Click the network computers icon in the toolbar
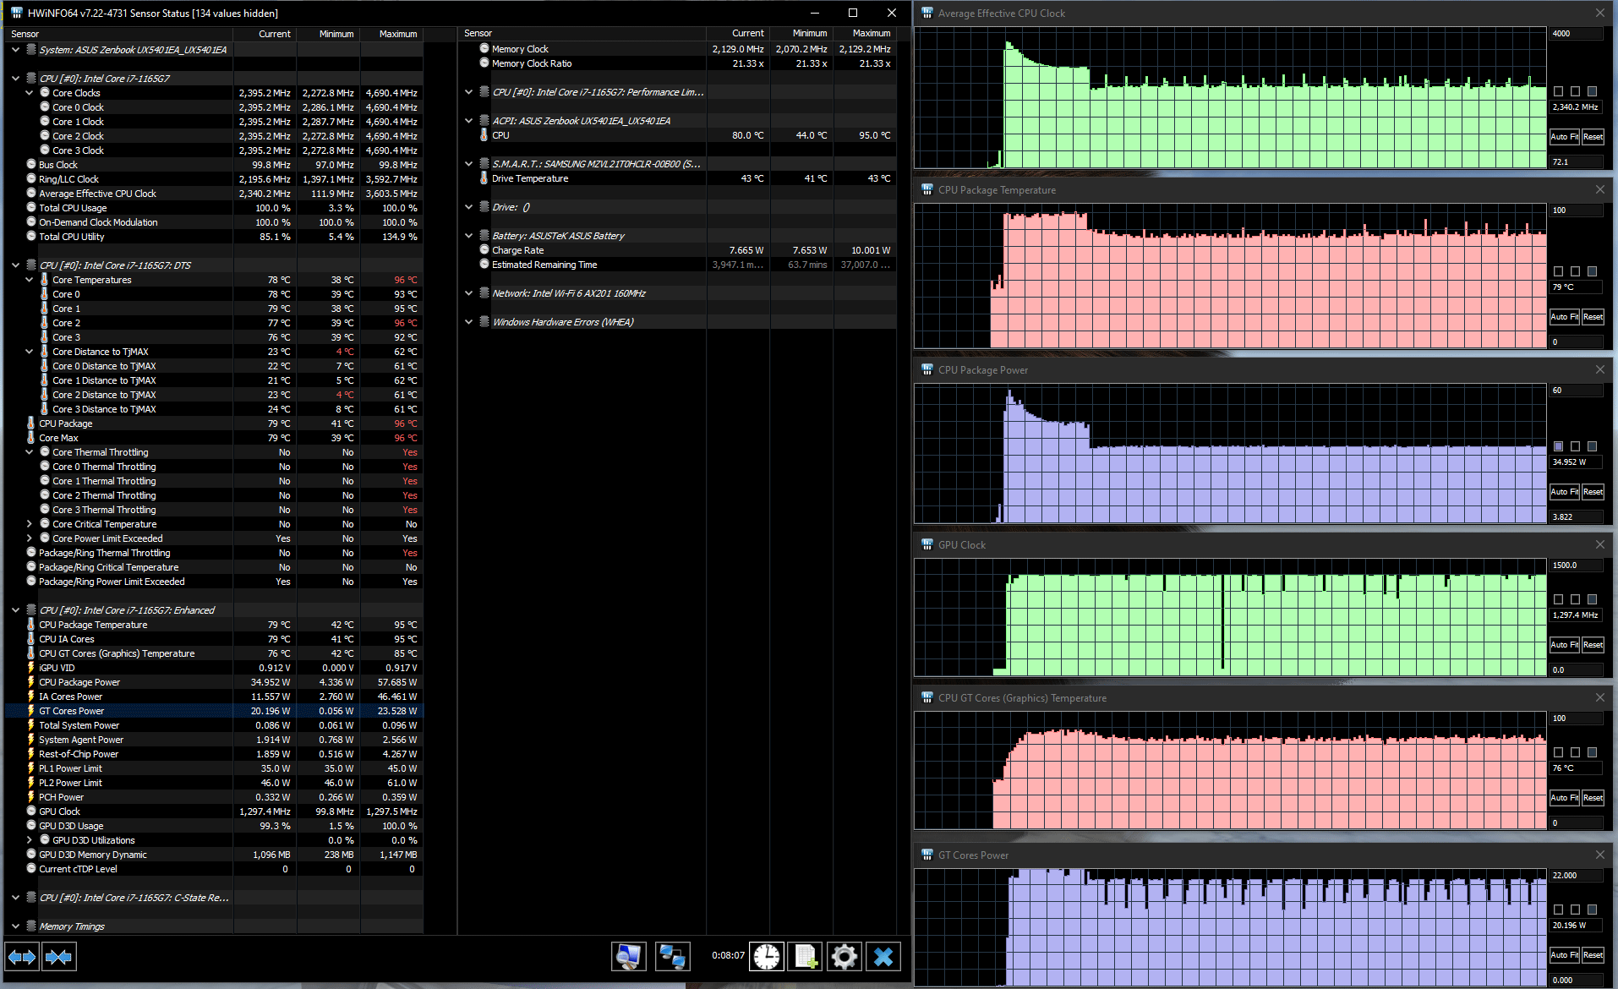Image resolution: width=1618 pixels, height=989 pixels. (x=673, y=957)
